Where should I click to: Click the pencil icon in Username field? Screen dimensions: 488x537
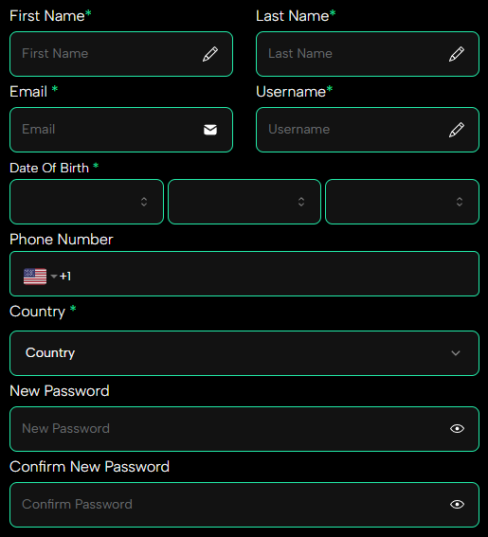coord(457,130)
